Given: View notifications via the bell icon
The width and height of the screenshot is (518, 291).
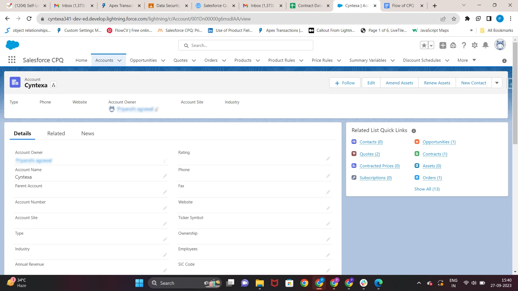Looking at the screenshot, I should pyautogui.click(x=485, y=45).
